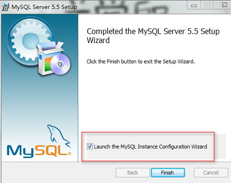Screen dimensions: 231x183
Task: Click the software box graphic
Action: click(49, 58)
